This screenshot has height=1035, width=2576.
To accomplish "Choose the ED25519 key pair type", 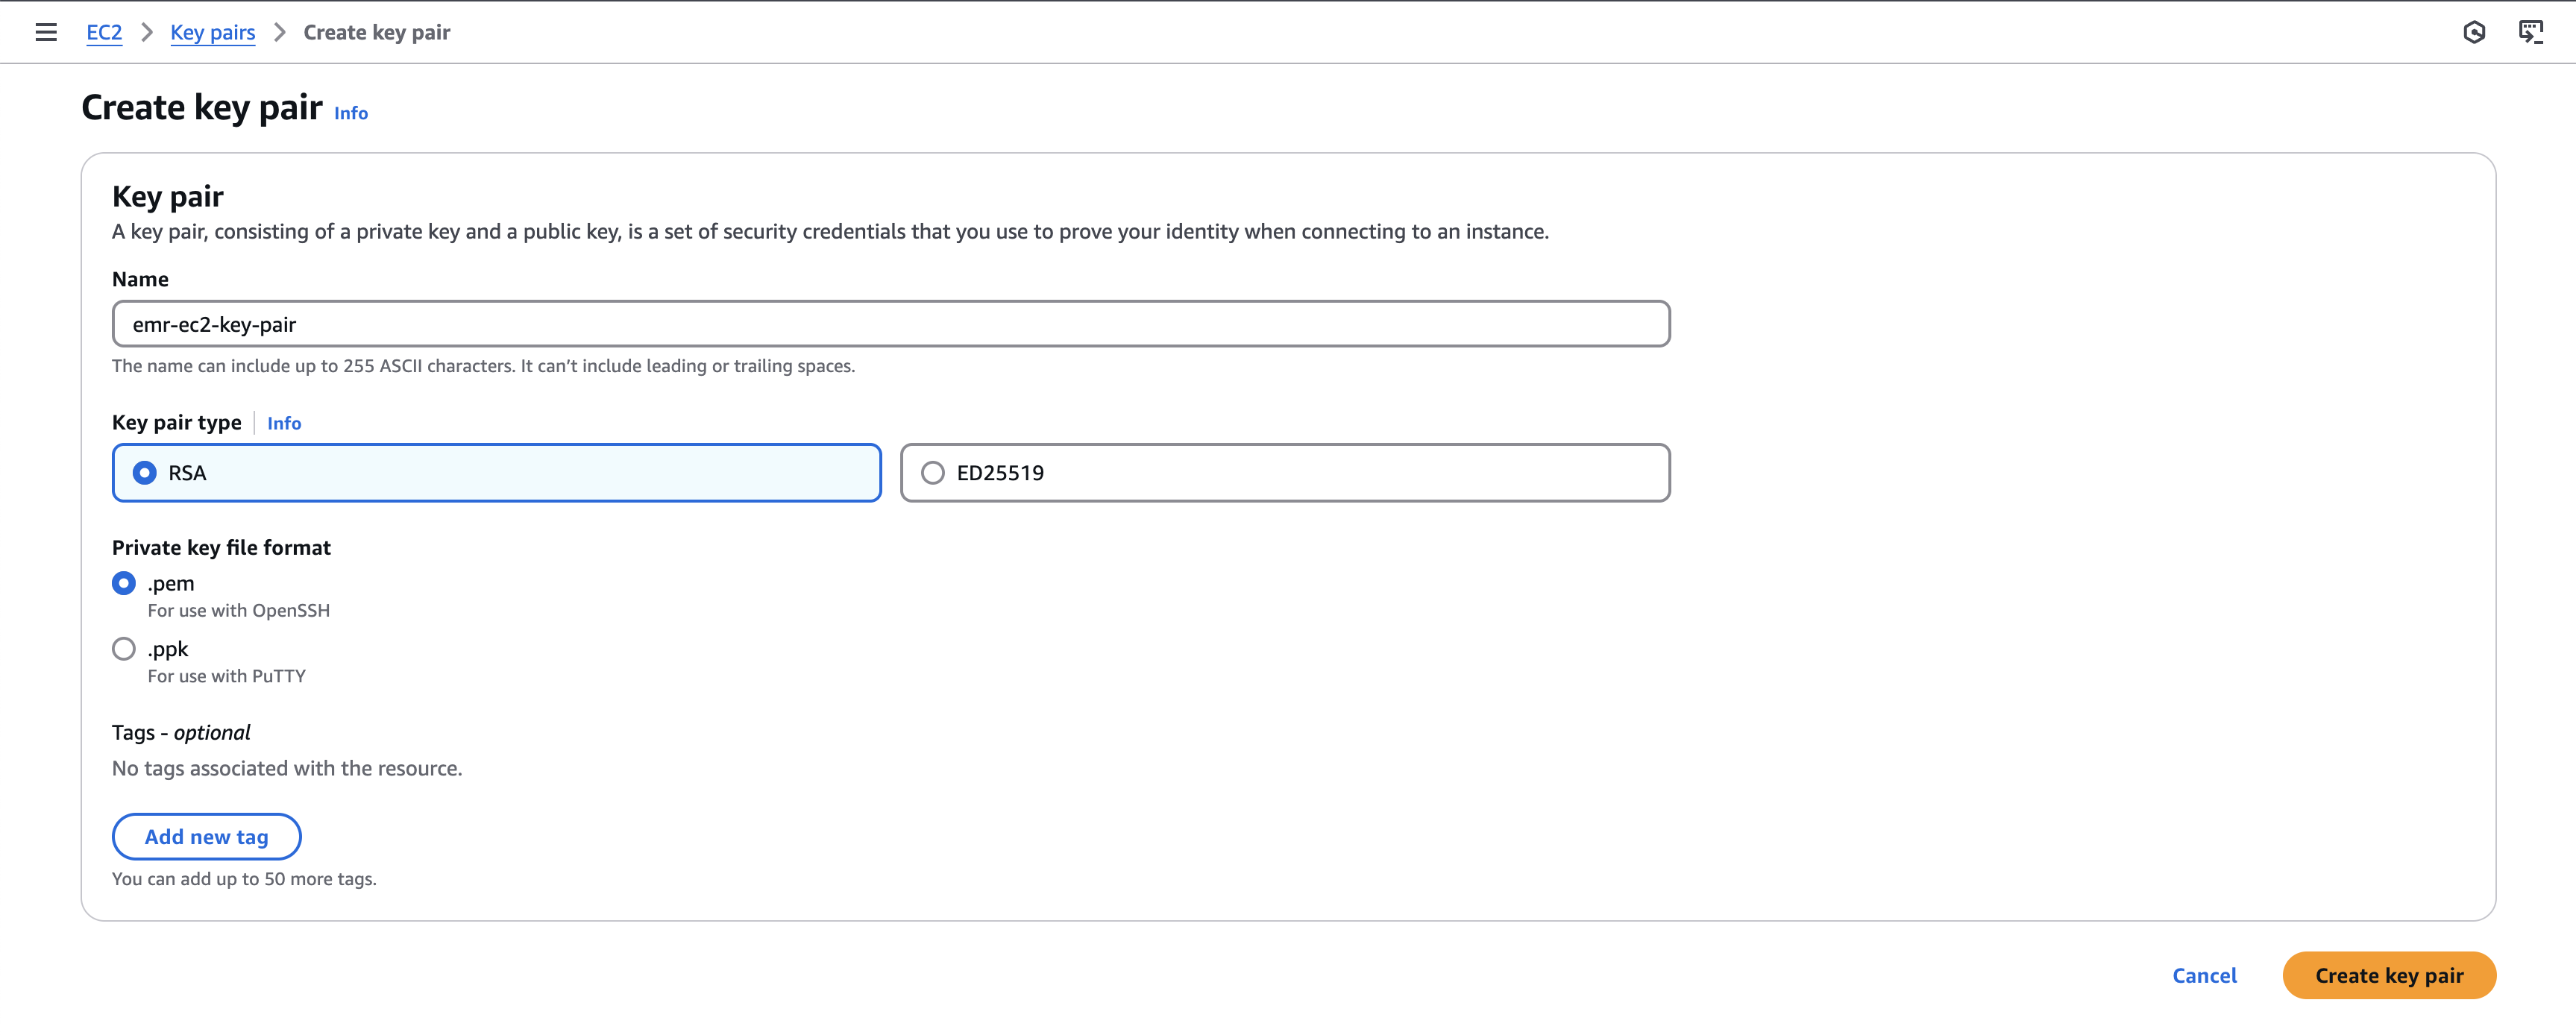I will [x=933, y=473].
